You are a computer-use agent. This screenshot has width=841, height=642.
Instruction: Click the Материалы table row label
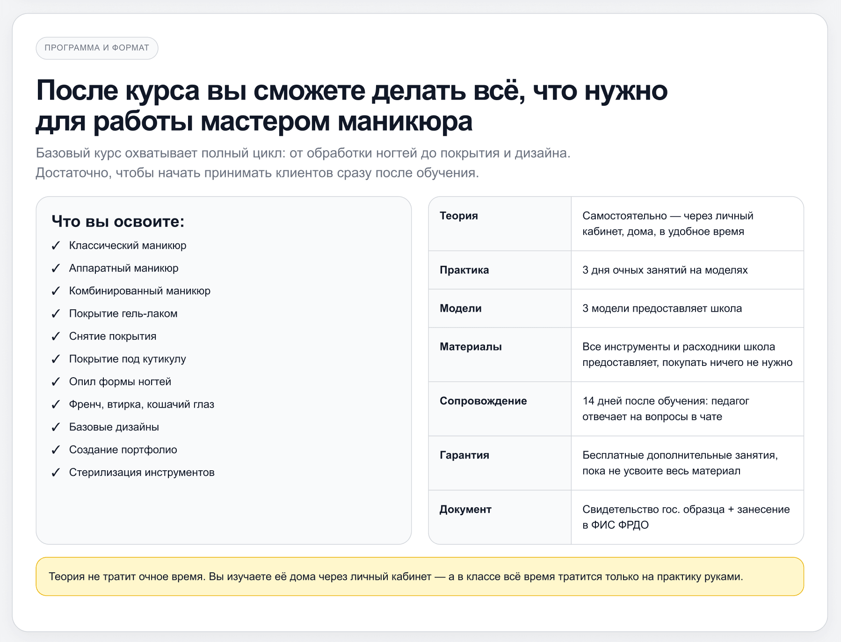[471, 347]
